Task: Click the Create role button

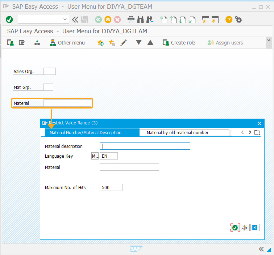Action: 179,43
